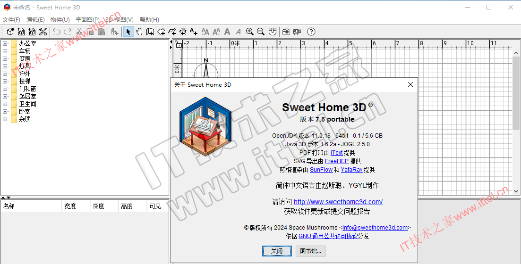This screenshot has width=521, height=264.
Task: Open the 平面图(P) menu
Action: pos(87,20)
